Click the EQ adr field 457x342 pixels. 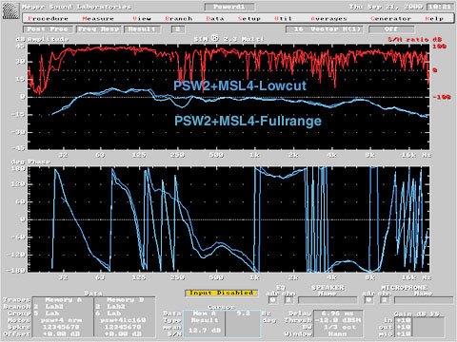(x=272, y=300)
